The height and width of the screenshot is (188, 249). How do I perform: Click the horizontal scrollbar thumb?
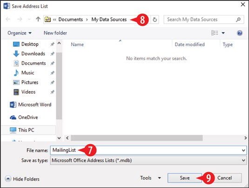pos(137,138)
